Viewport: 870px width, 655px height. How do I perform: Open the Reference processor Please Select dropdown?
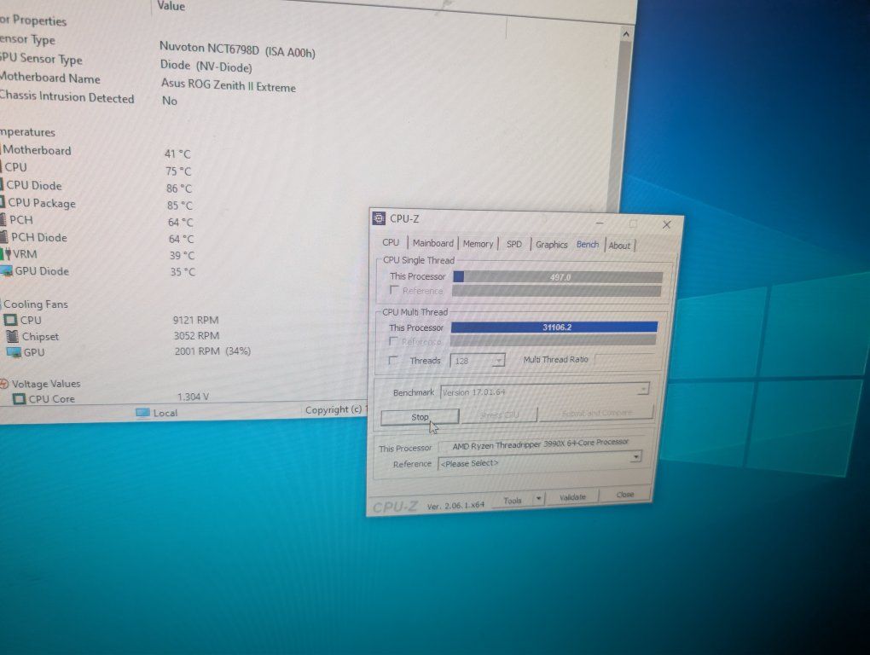[635, 457]
